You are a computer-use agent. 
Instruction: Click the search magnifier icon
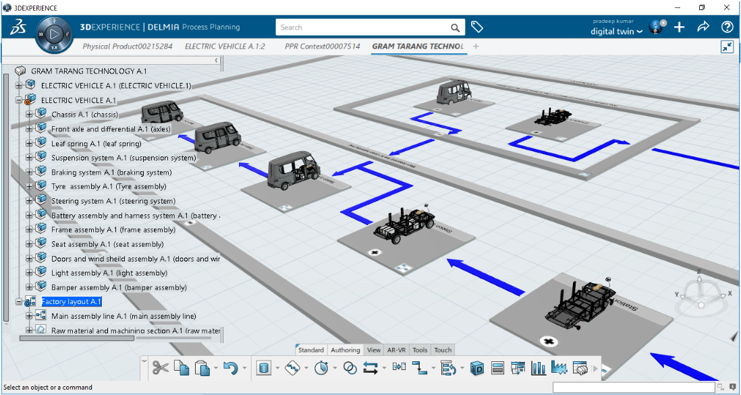click(x=455, y=28)
